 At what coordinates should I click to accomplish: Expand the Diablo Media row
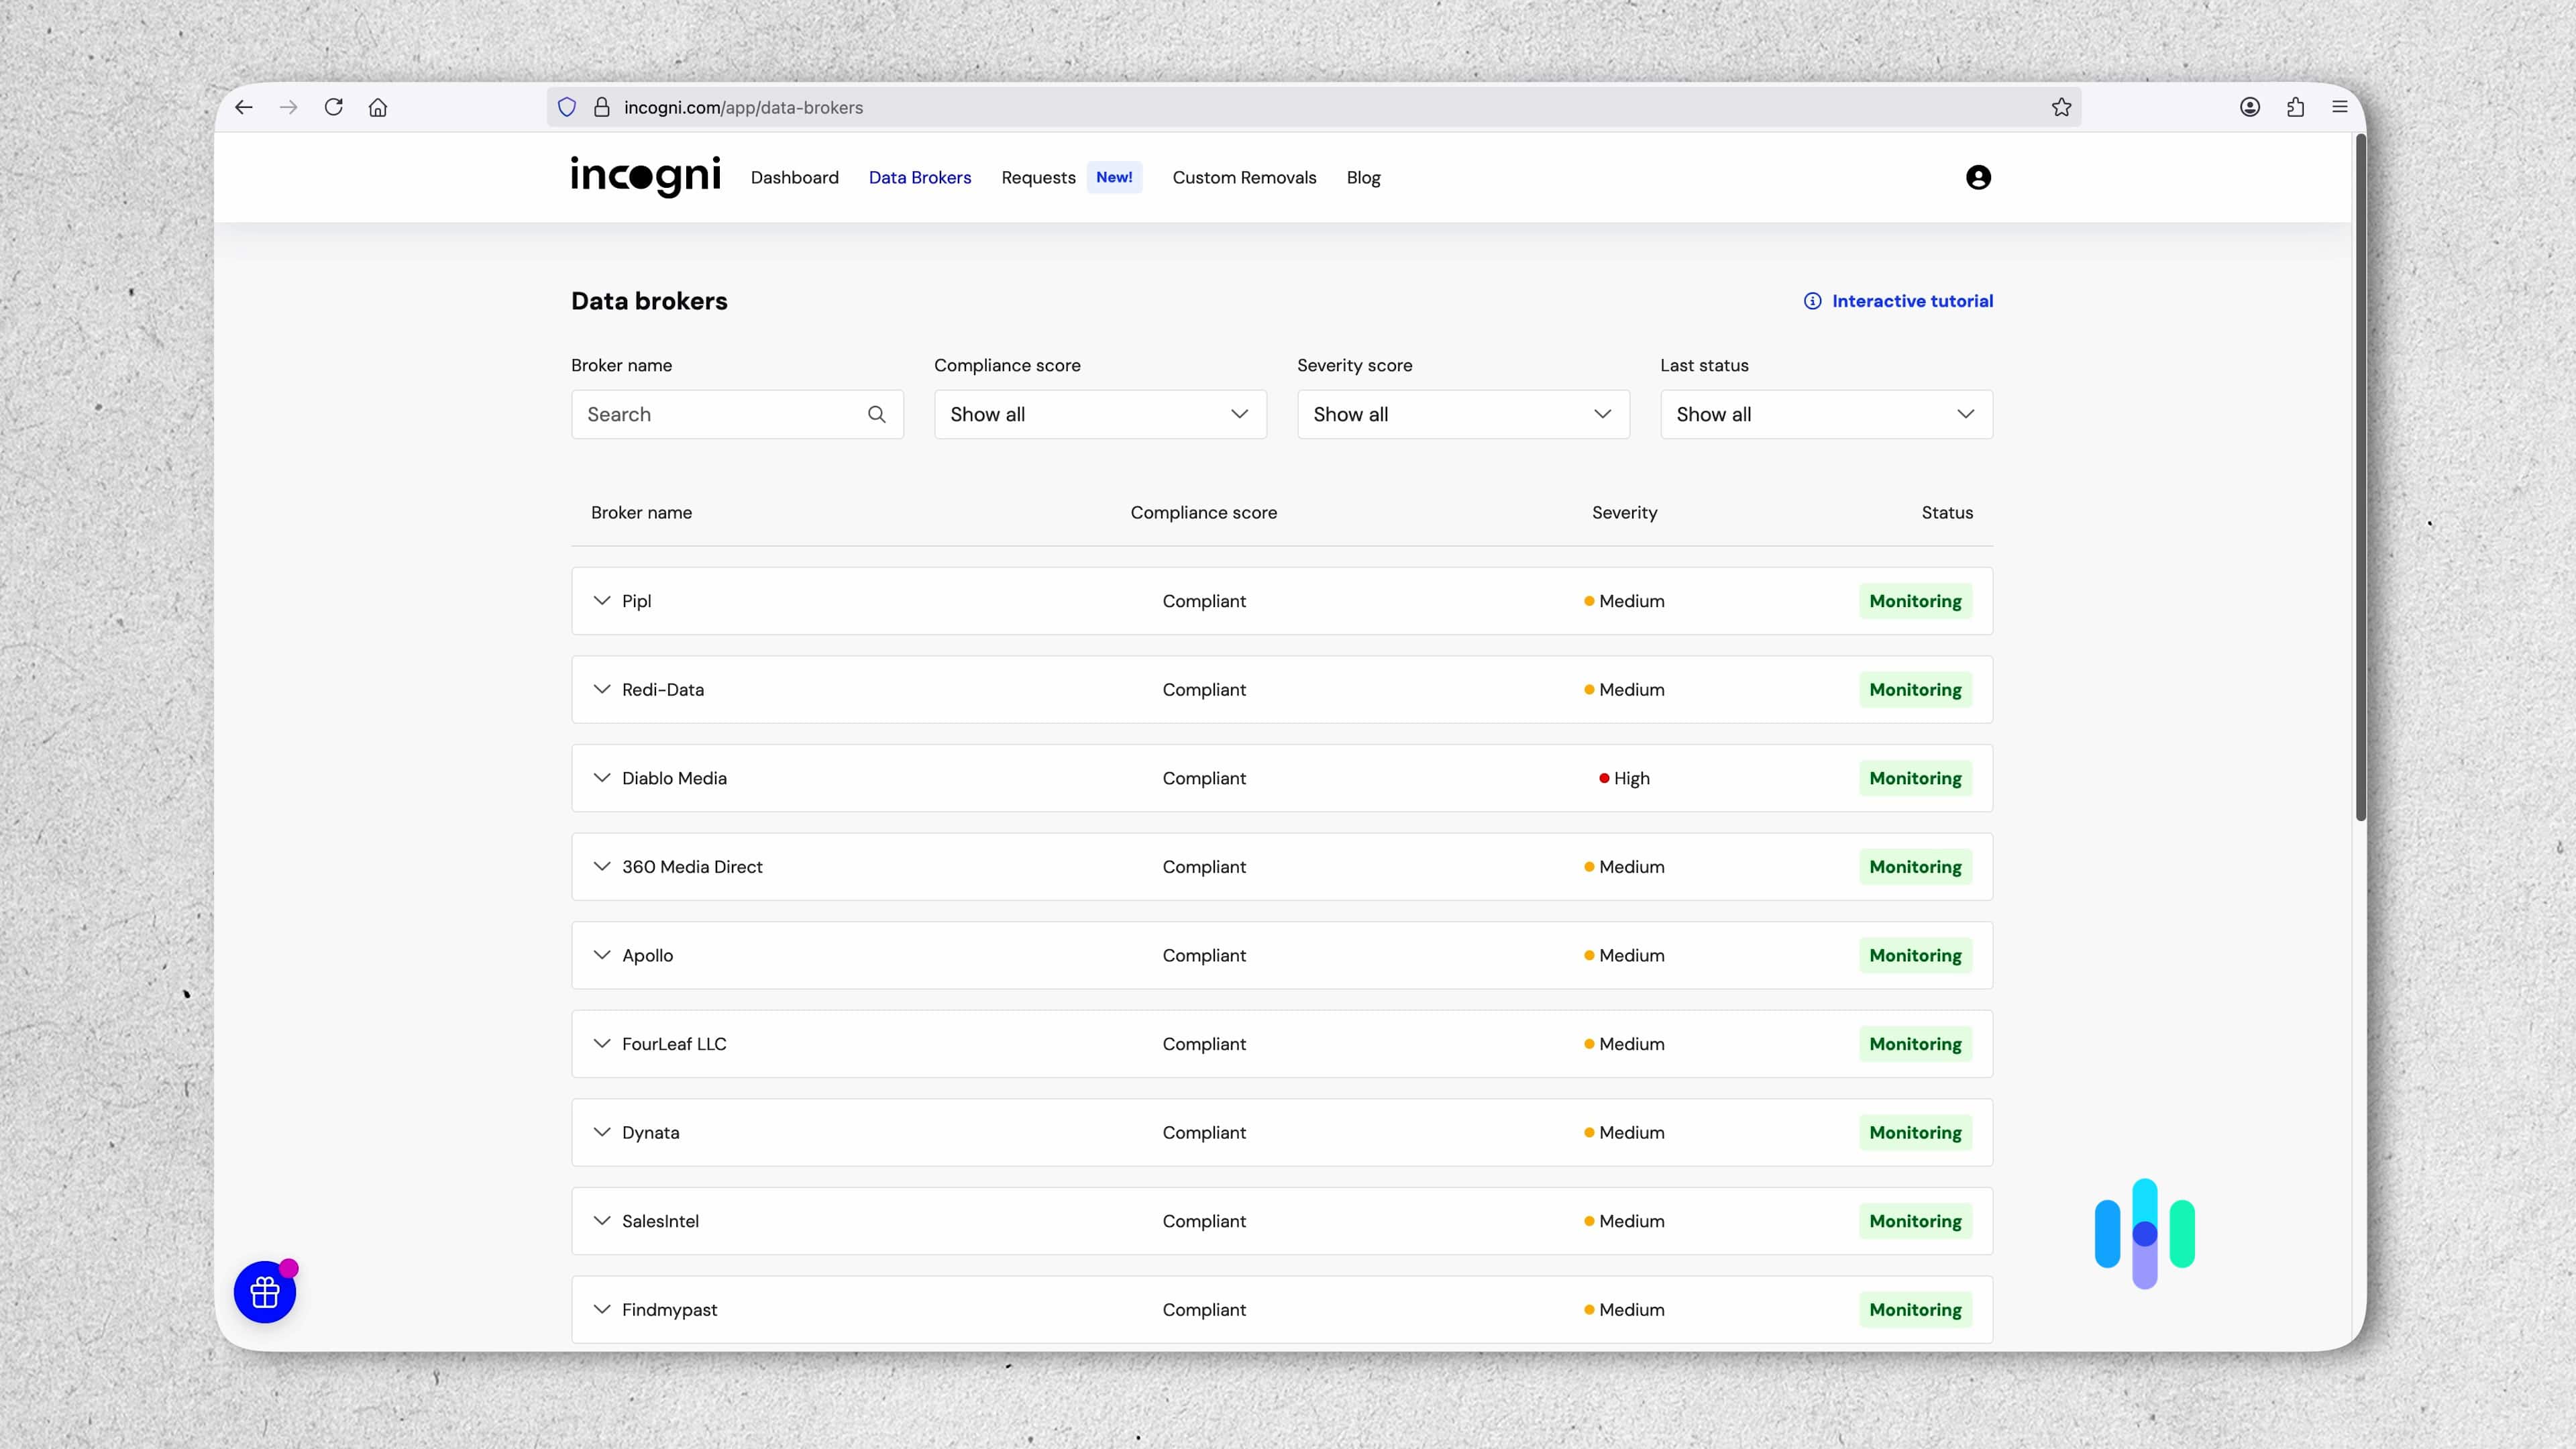coord(602,778)
